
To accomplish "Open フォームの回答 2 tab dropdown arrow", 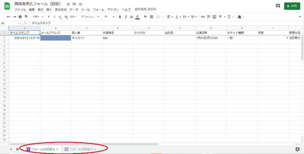I will (x=57, y=149).
